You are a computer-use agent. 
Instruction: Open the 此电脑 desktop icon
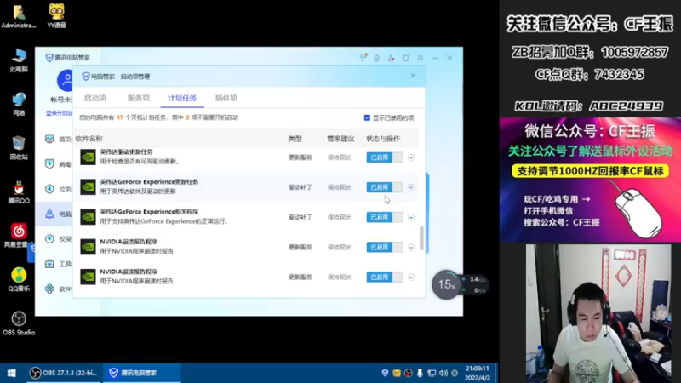(18, 60)
